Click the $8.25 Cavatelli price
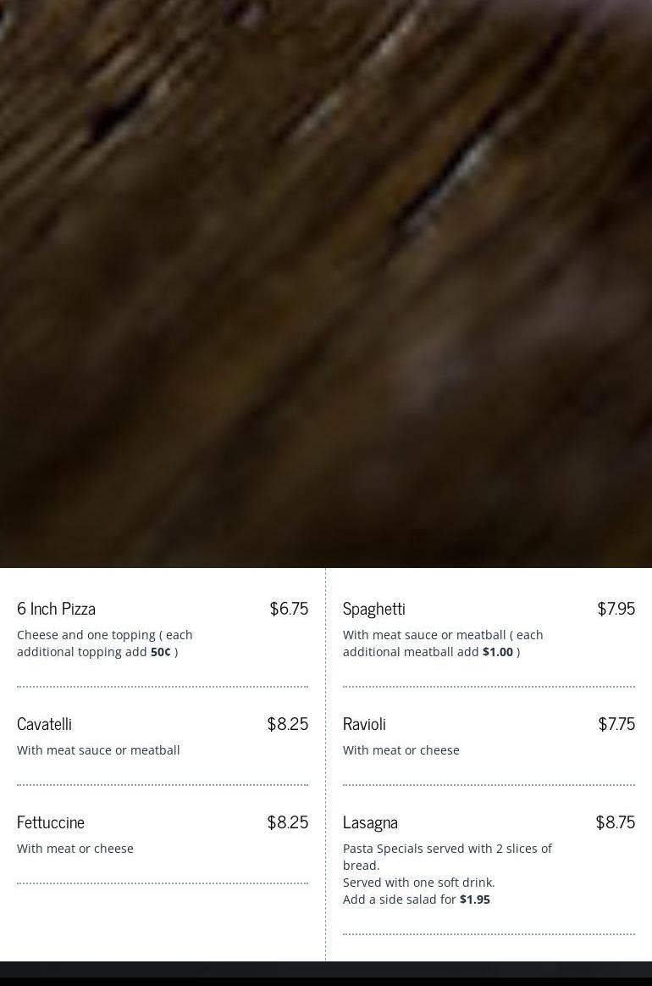This screenshot has height=986, width=652. point(287,724)
